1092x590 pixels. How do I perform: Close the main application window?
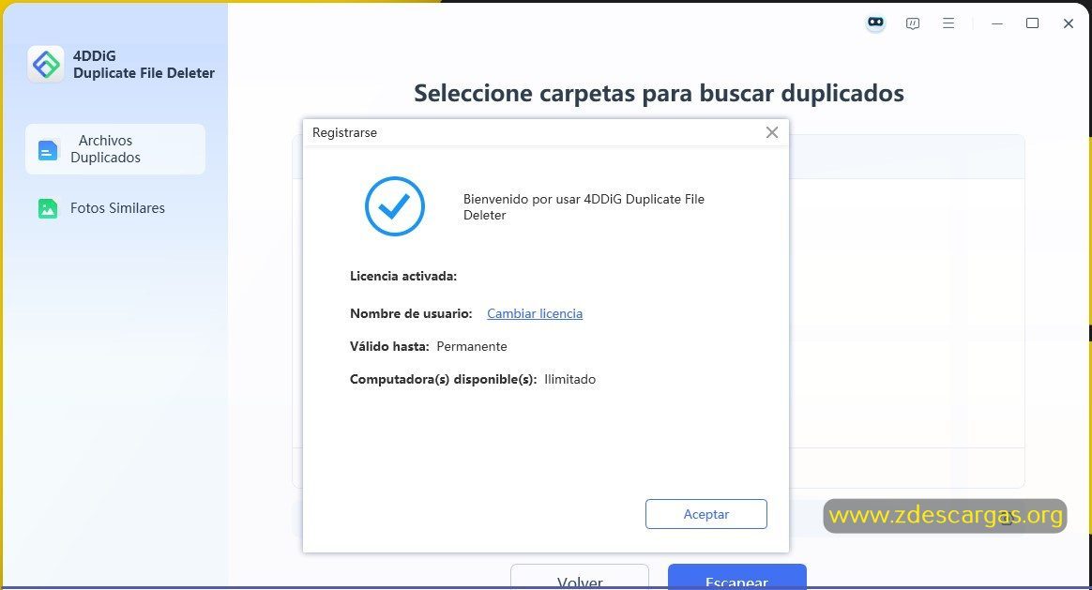point(1069,23)
